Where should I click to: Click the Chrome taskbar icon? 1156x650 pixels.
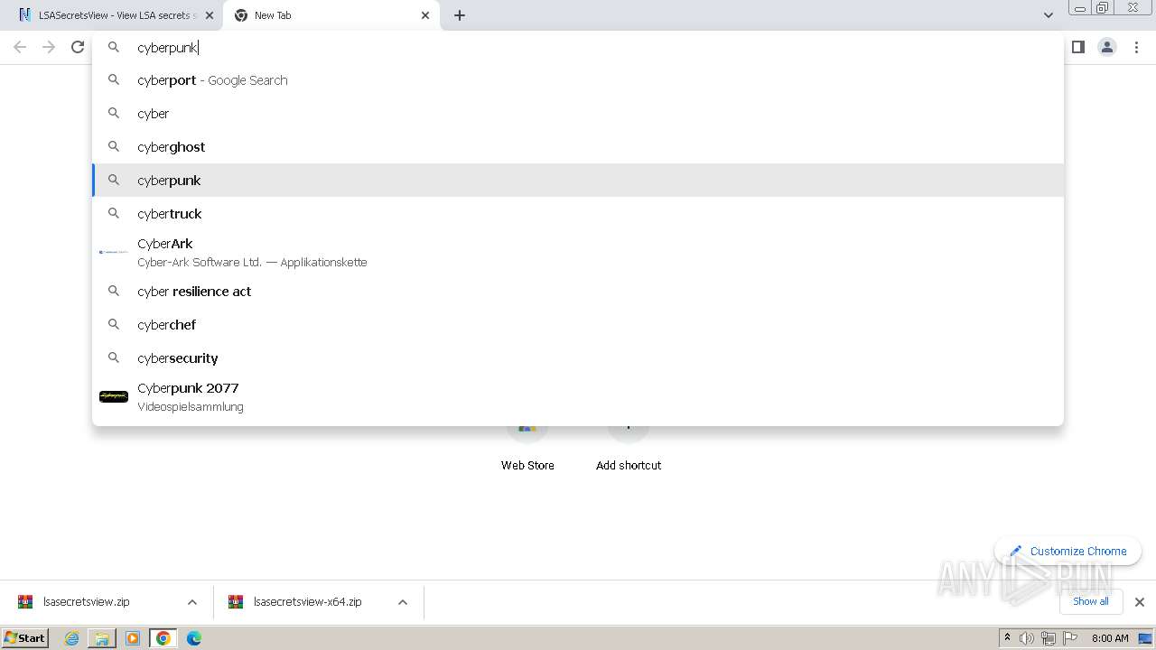pos(163,638)
